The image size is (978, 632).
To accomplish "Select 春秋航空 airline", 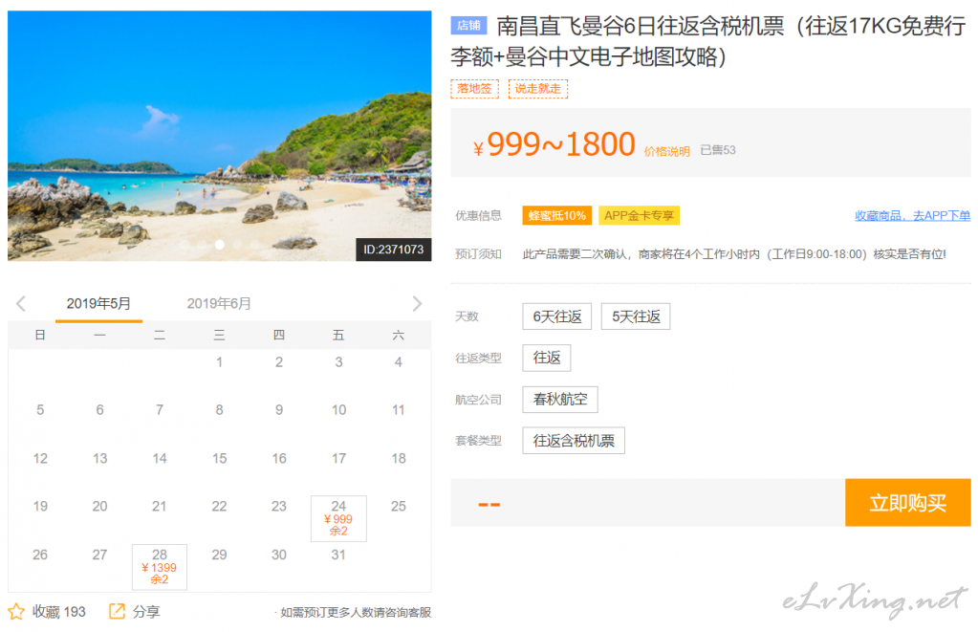I will 560,400.
